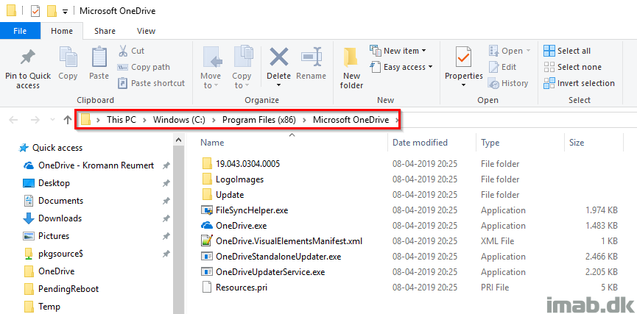The width and height of the screenshot is (637, 314).
Task: Click Copy path in Clipboard group
Action: pos(144,67)
